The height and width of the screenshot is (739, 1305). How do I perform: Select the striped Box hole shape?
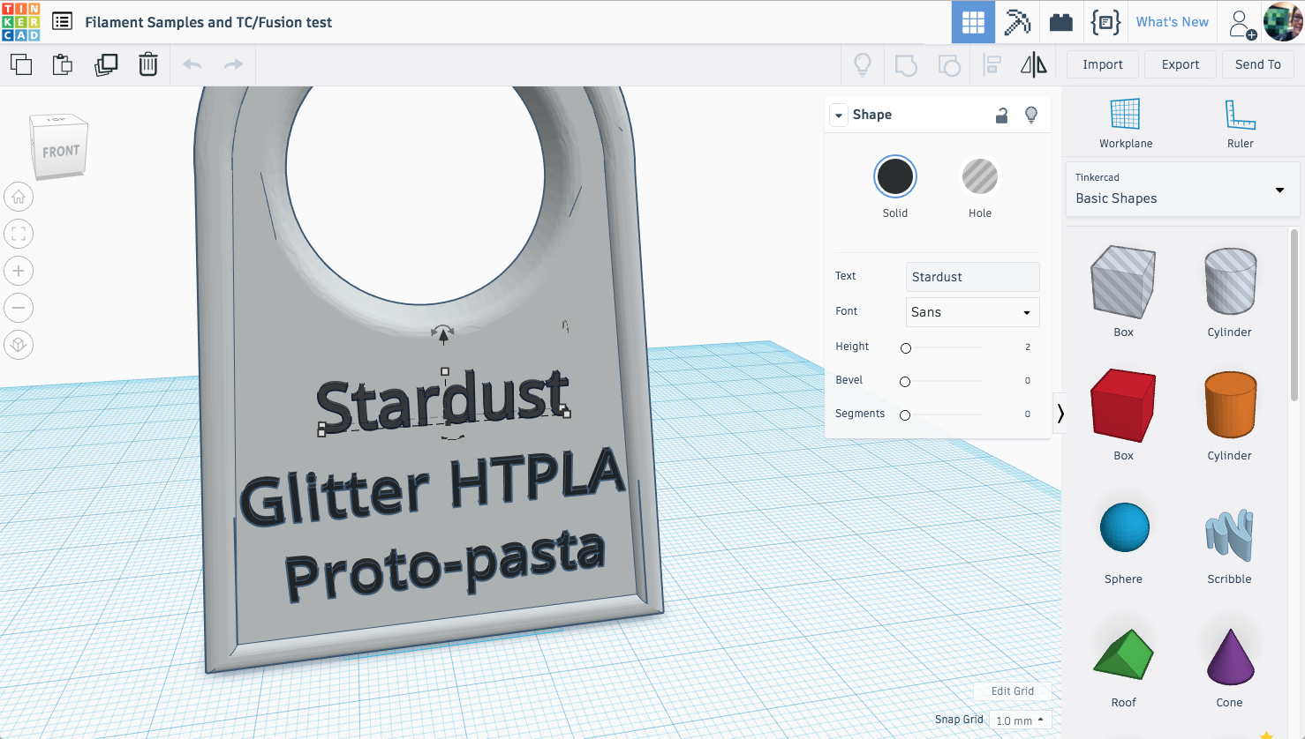[x=1123, y=282]
